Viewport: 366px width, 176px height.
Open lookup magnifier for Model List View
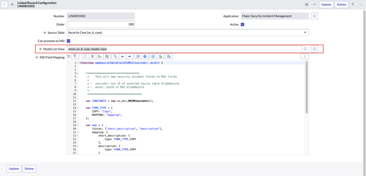pyautogui.click(x=305, y=49)
